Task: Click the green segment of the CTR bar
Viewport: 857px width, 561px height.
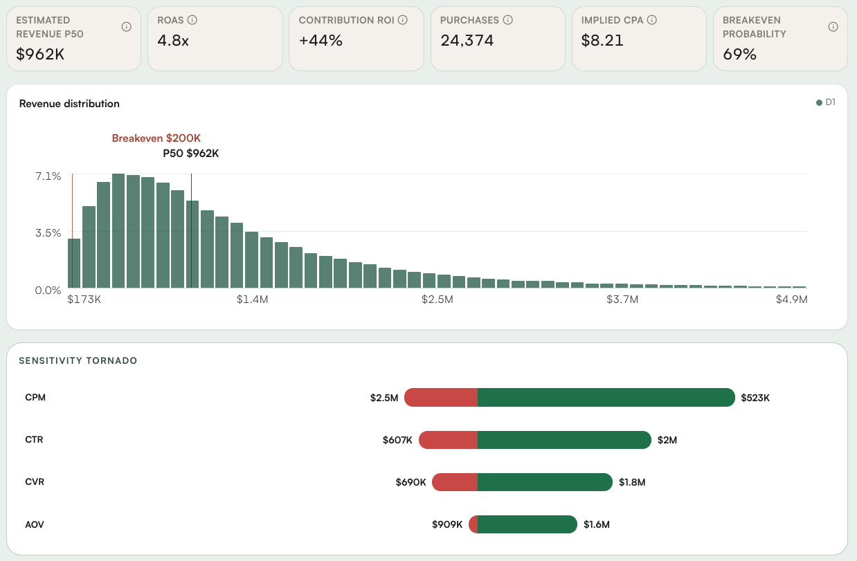Action: [565, 440]
